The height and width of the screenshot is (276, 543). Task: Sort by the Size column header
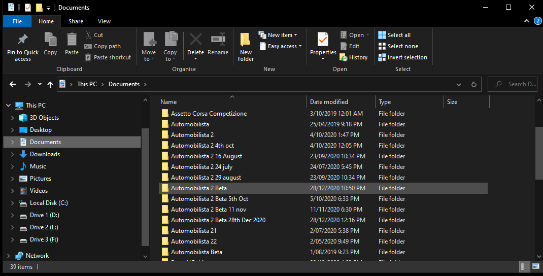tap(467, 102)
